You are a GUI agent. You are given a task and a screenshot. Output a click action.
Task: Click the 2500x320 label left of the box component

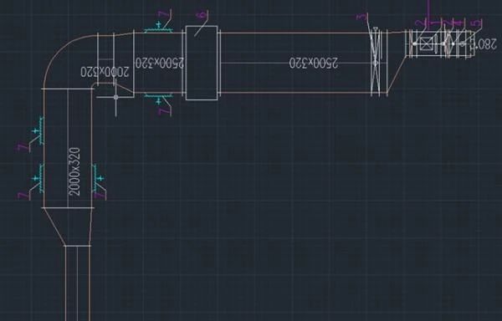point(160,63)
